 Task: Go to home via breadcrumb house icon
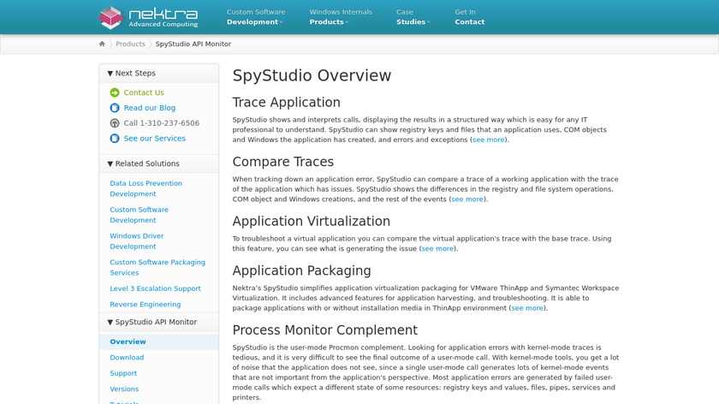(x=102, y=44)
